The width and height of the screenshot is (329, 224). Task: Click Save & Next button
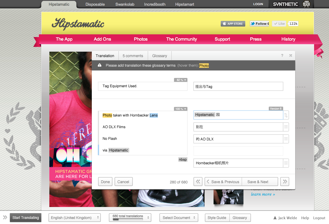coord(260,182)
